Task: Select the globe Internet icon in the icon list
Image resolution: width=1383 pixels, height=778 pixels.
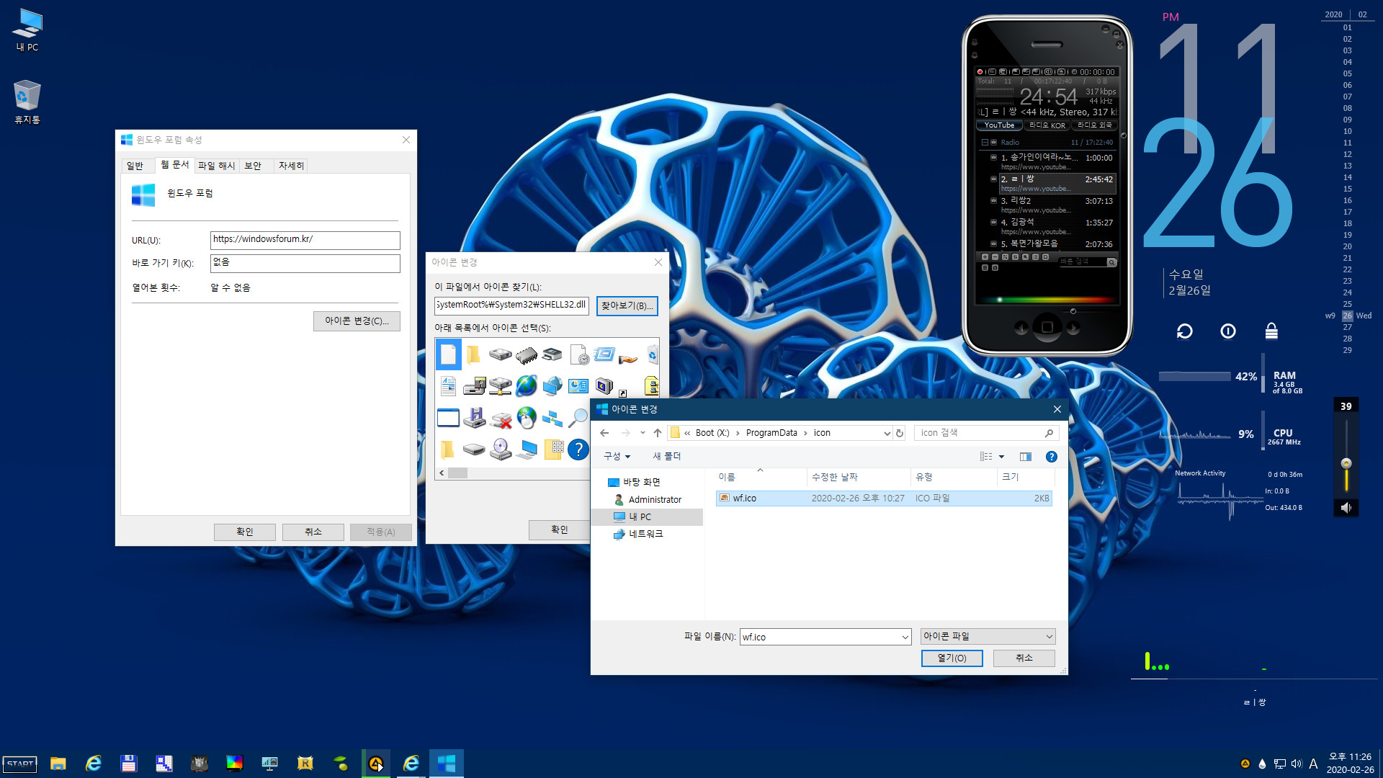Action: [527, 386]
